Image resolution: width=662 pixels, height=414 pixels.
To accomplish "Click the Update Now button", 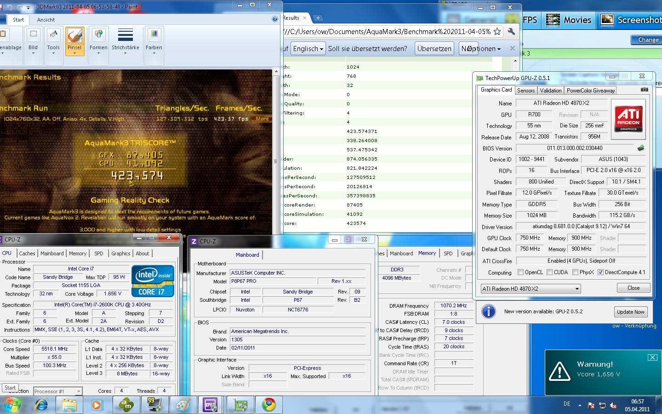I will click(x=630, y=312).
